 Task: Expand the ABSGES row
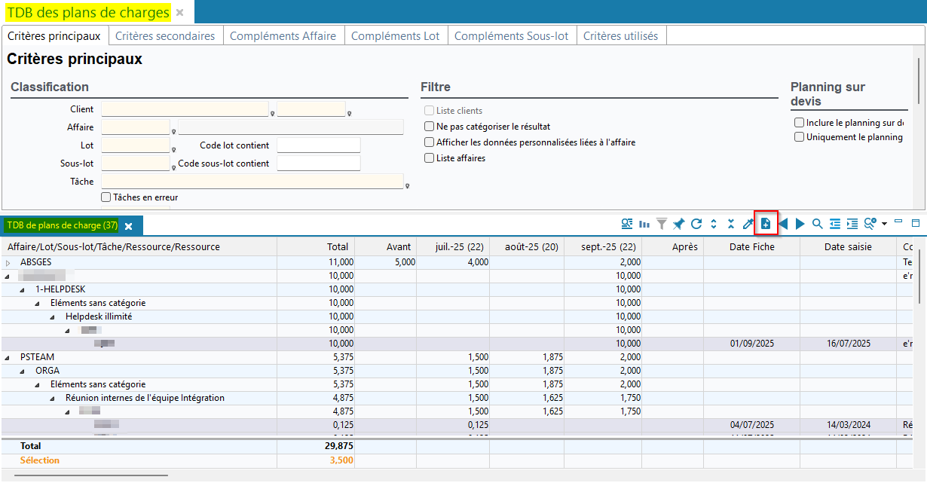coord(8,262)
